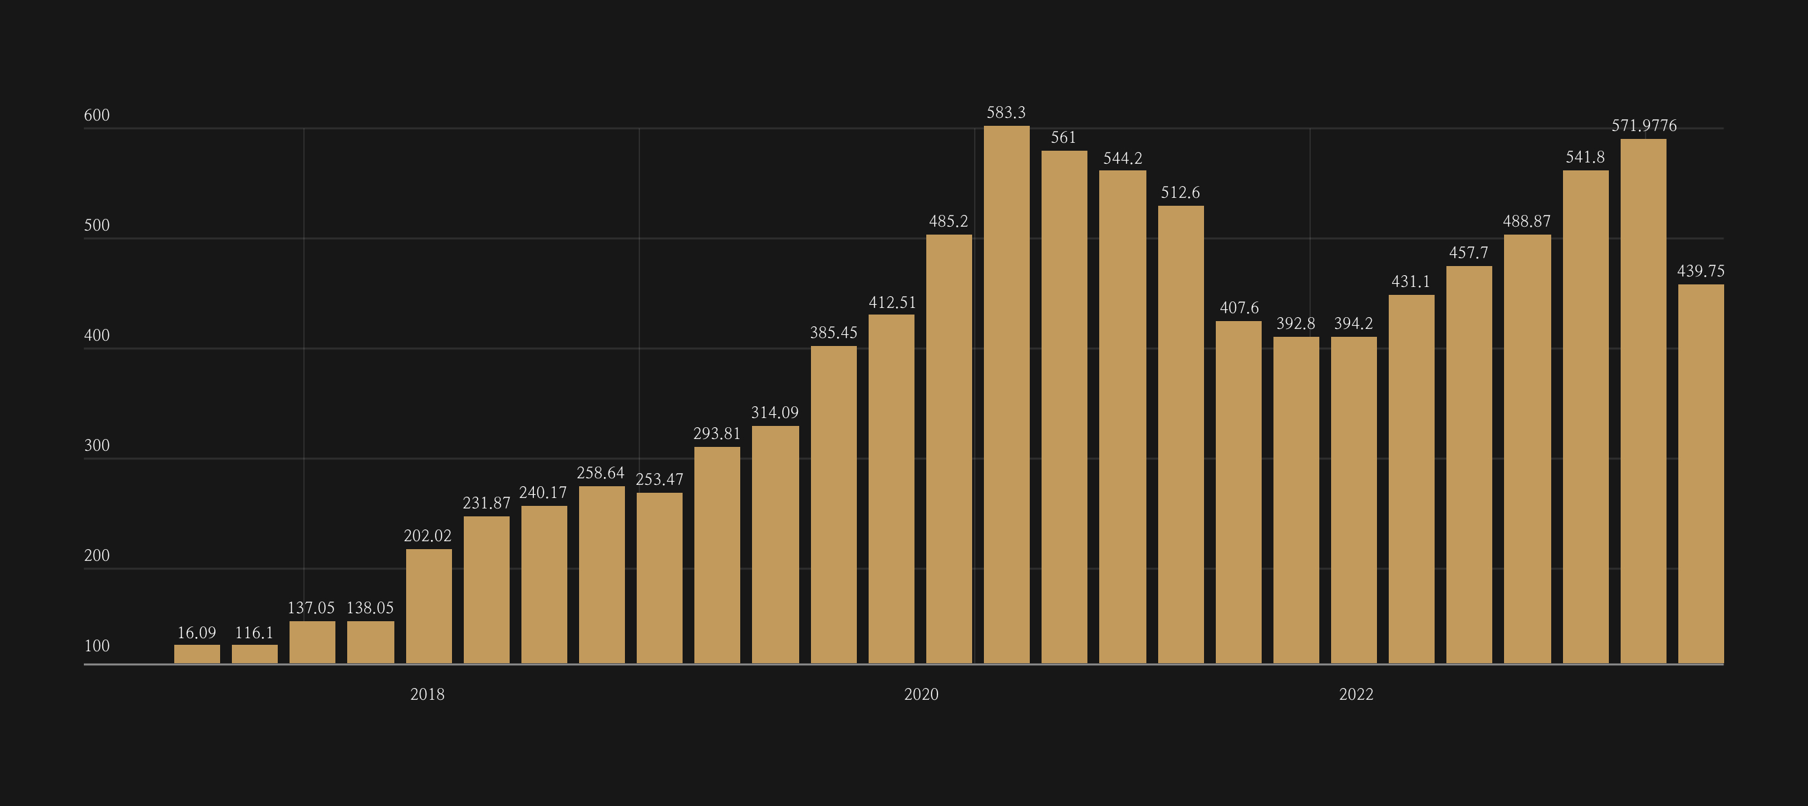
Task: Select the 541.8 bar
Action: (1585, 417)
